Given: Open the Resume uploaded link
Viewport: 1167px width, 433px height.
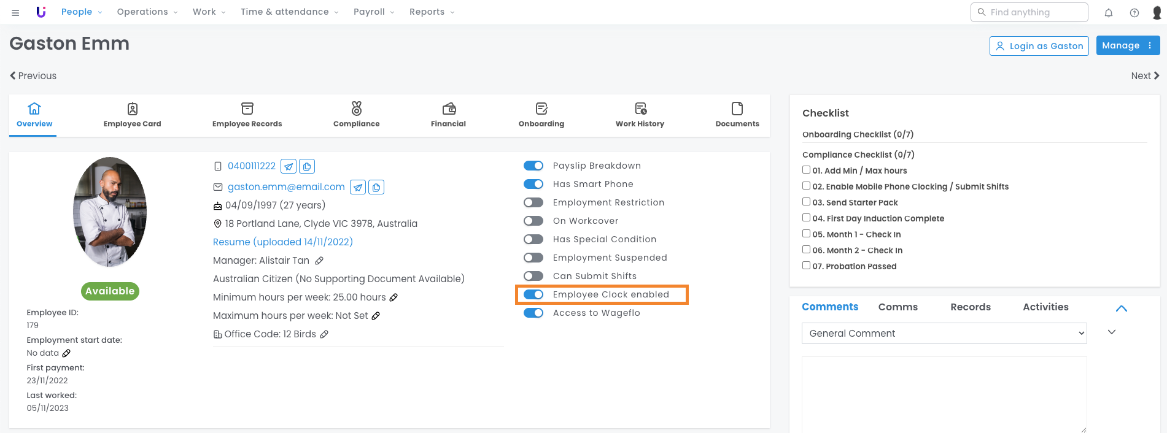Looking at the screenshot, I should [x=282, y=242].
